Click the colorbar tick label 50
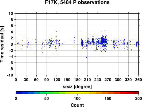142x107 pixels. (47, 98)
